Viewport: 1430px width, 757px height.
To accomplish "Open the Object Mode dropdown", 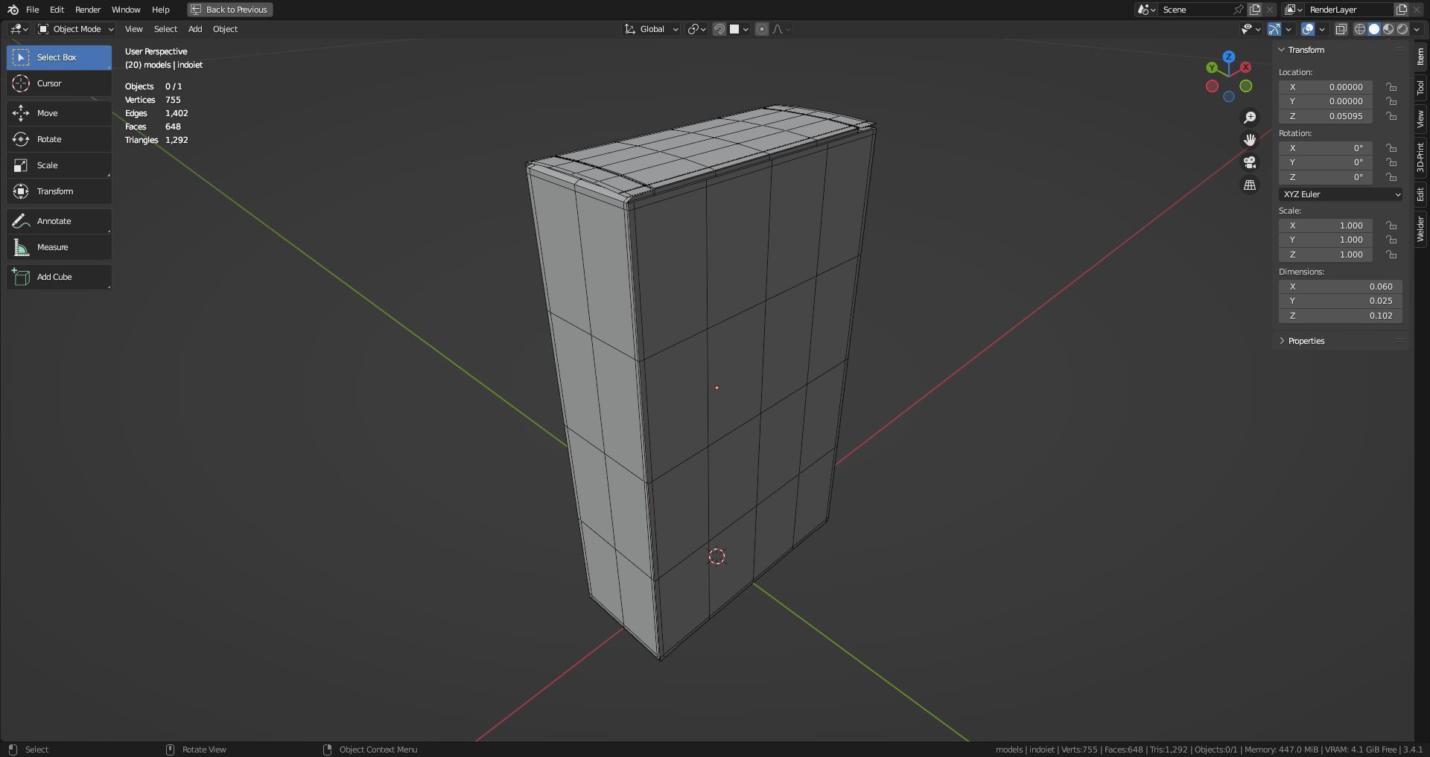I will (76, 29).
